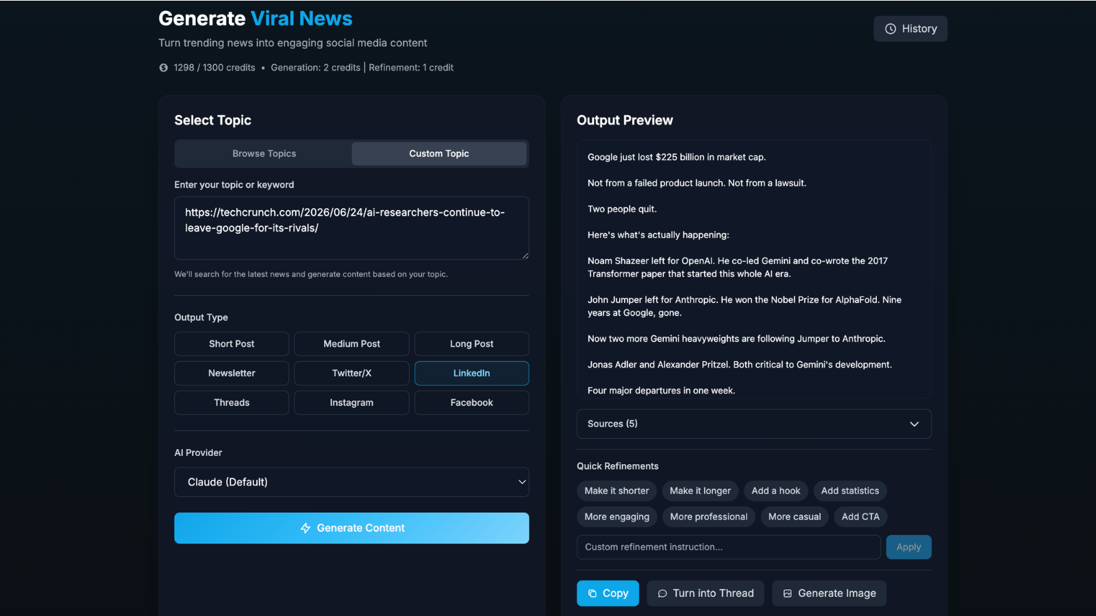Click the 'Here's what's actually happening:' line
Screen dimensions: 1096x616
(658, 235)
